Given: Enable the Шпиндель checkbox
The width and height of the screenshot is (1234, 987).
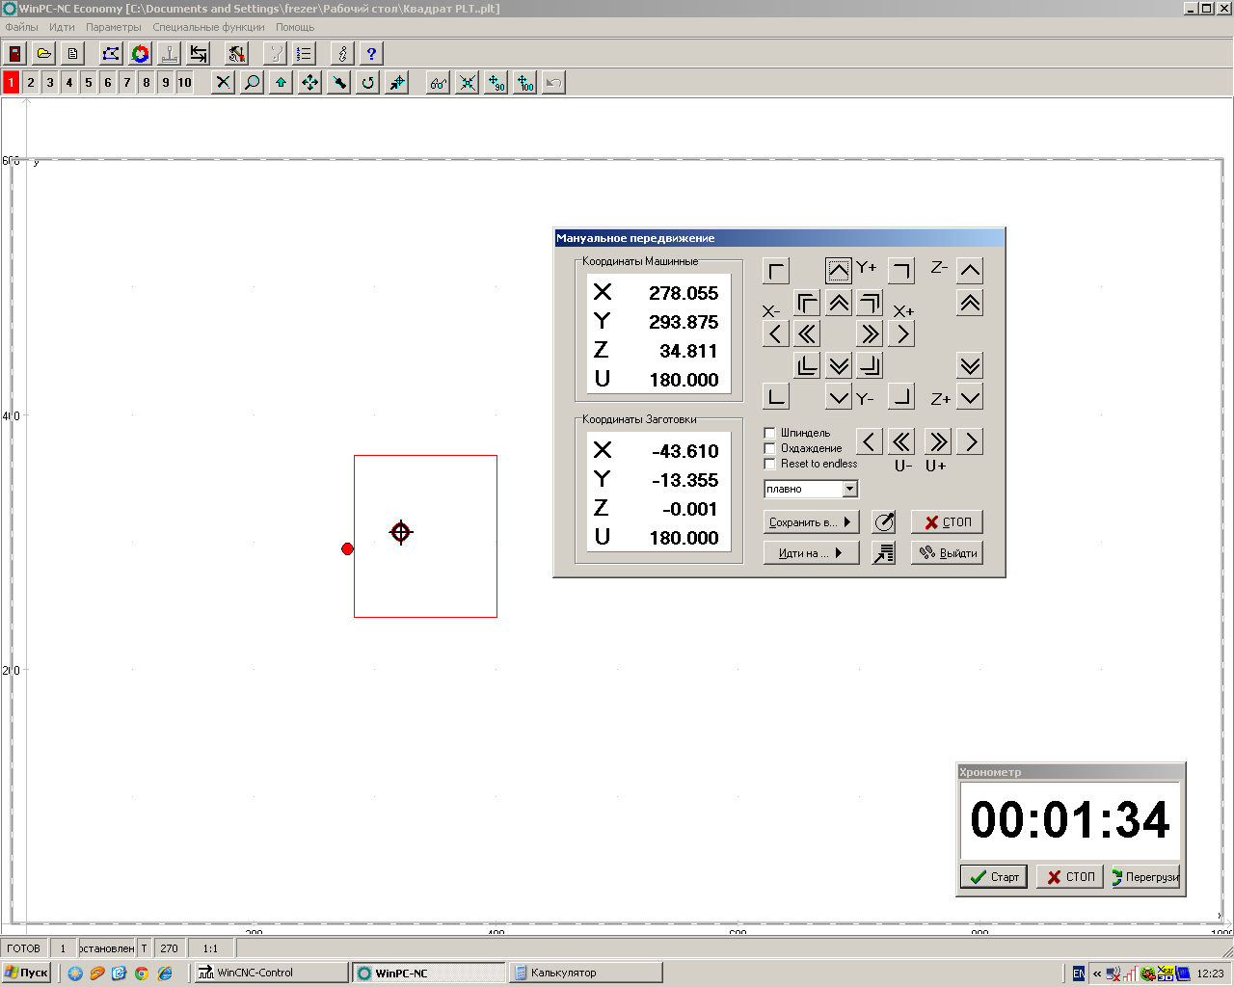Looking at the screenshot, I should [x=769, y=433].
